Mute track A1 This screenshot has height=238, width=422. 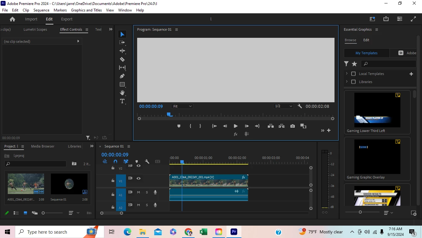click(138, 192)
